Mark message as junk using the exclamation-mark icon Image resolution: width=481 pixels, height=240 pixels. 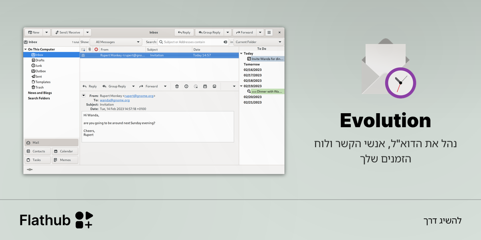tap(186, 86)
